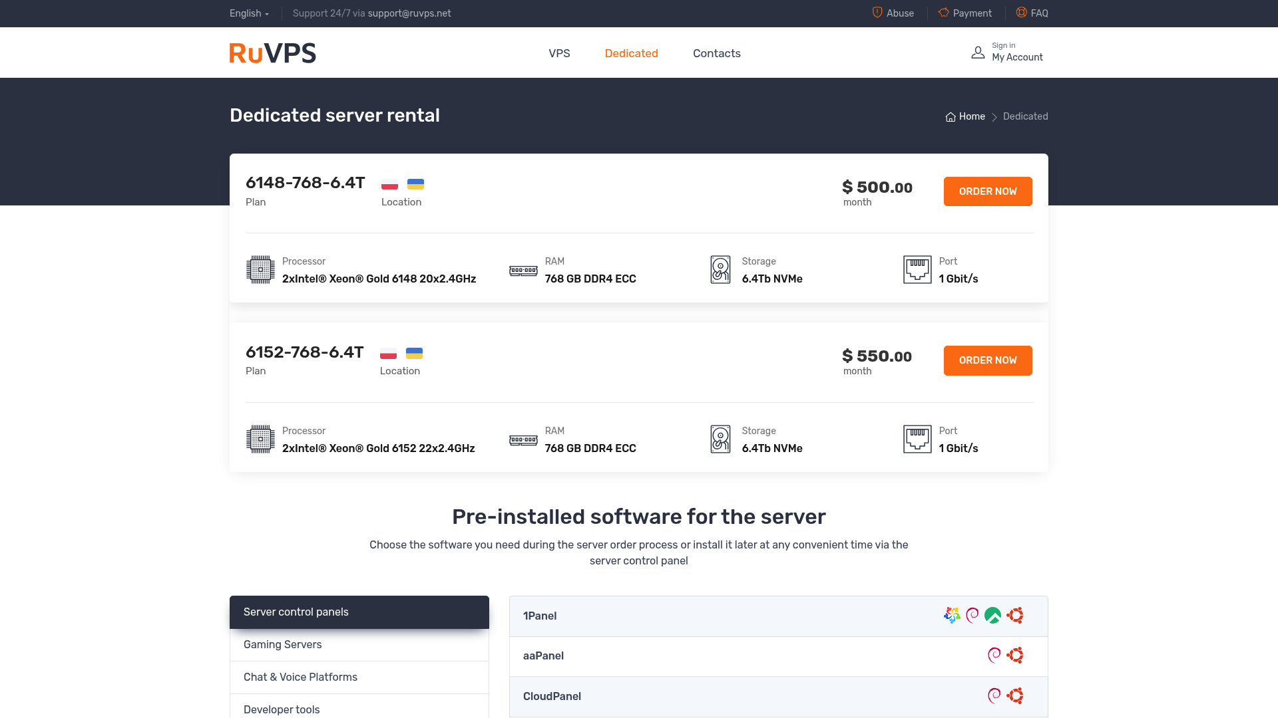The width and height of the screenshot is (1278, 718).
Task: Click the Poland flag on 6148-768-6.4T plan
Action: click(x=389, y=184)
